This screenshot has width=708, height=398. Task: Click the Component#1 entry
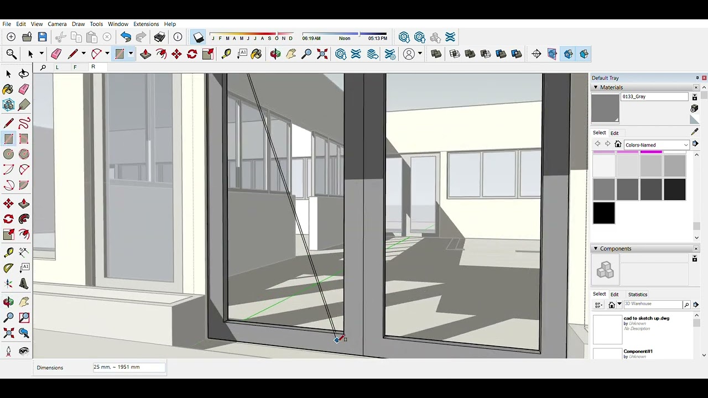point(642,353)
